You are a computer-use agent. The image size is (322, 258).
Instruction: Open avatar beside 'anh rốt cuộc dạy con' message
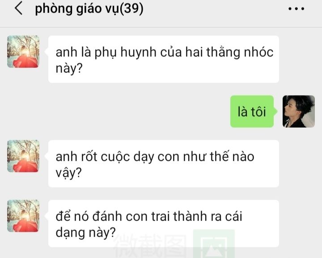pos(23,156)
